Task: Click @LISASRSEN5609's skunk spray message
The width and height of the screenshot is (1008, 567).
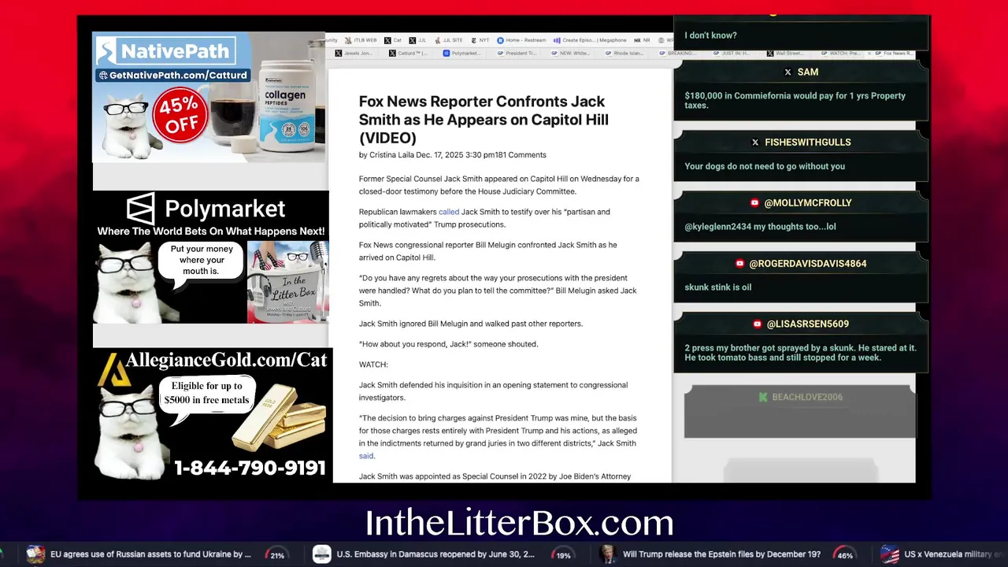Action: (x=800, y=353)
